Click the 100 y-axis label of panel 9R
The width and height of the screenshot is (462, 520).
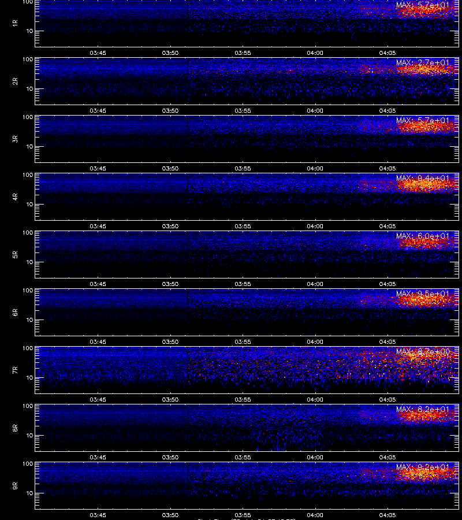(28, 463)
